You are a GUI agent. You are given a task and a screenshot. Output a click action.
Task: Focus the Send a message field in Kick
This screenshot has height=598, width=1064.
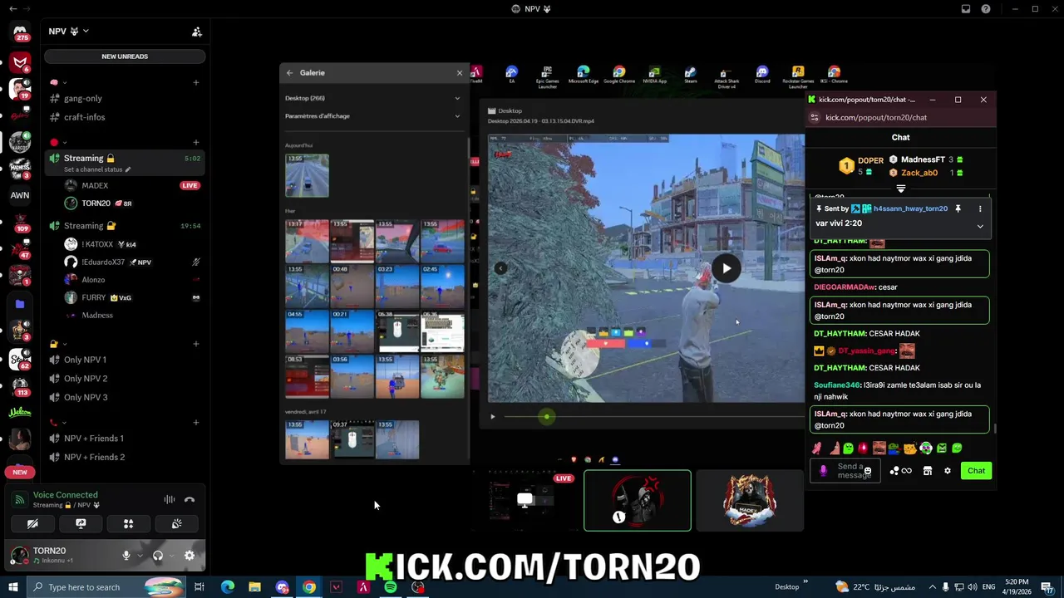coord(845,471)
